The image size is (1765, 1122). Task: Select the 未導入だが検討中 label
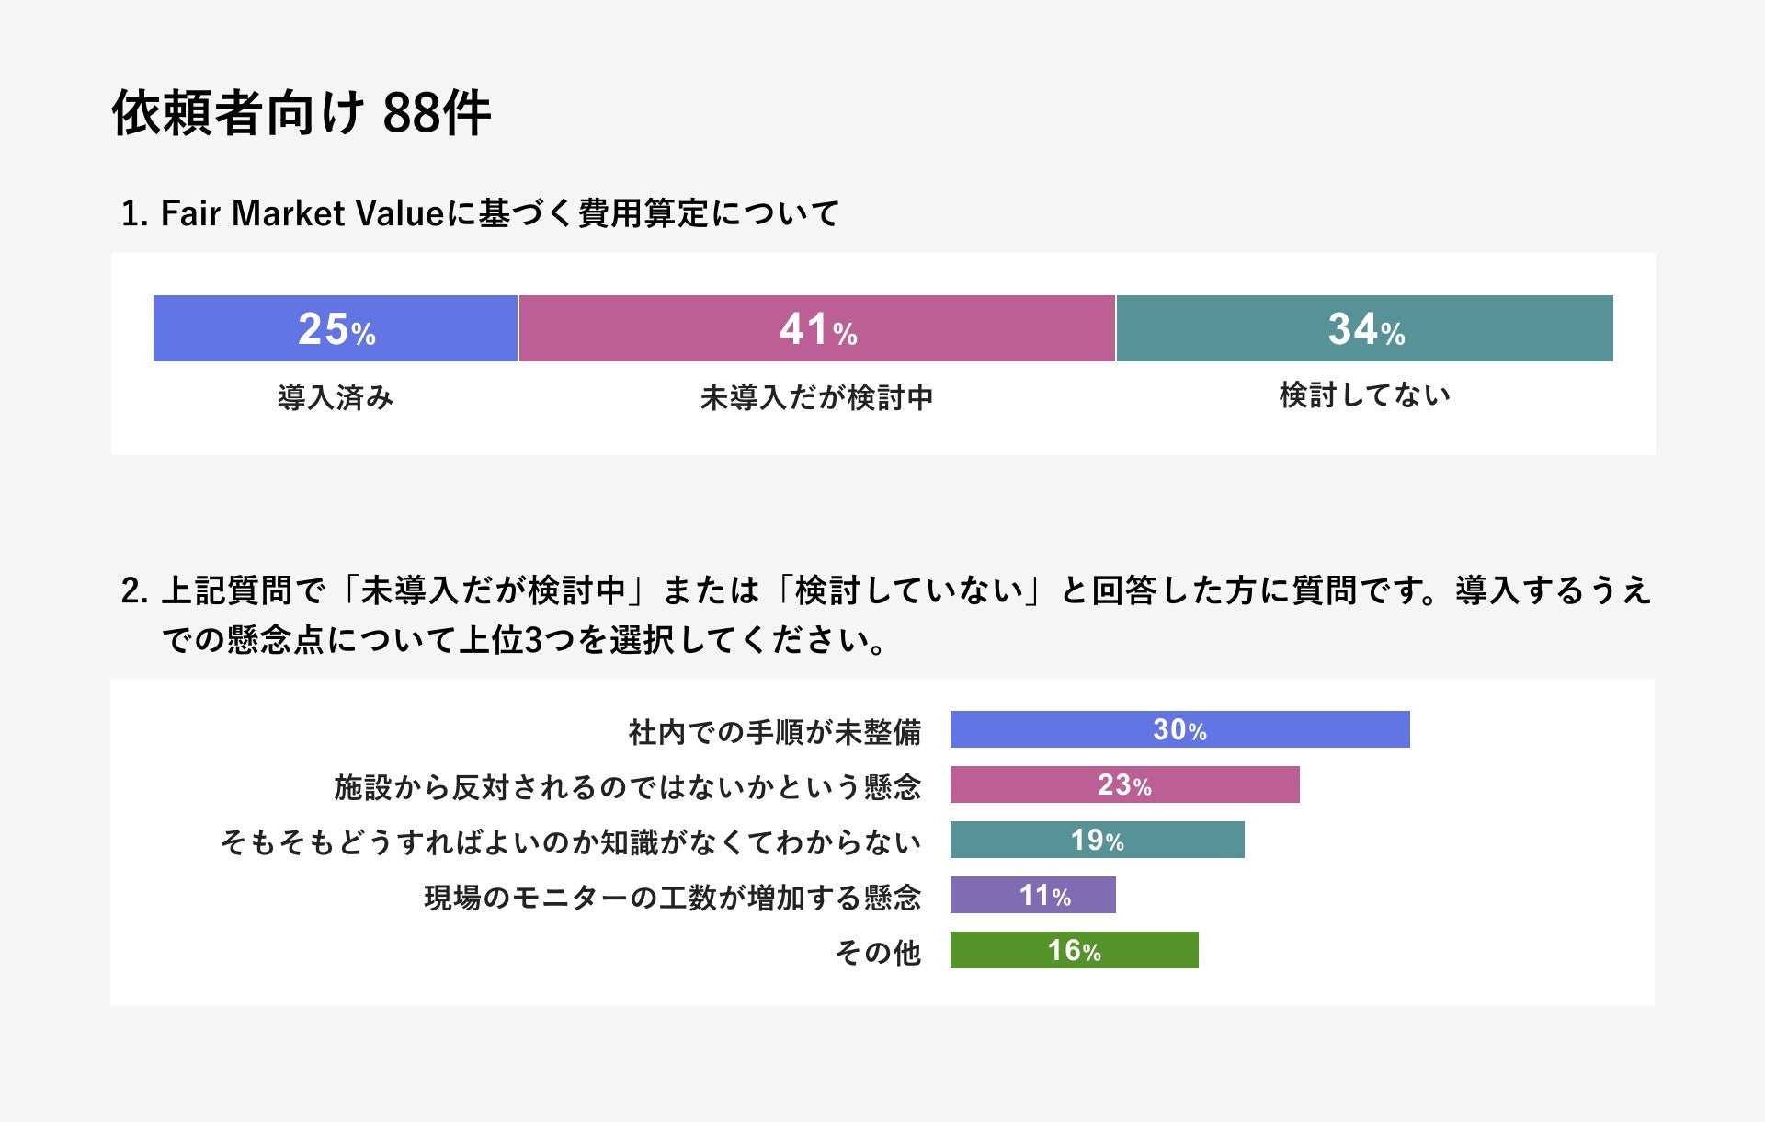(x=816, y=397)
